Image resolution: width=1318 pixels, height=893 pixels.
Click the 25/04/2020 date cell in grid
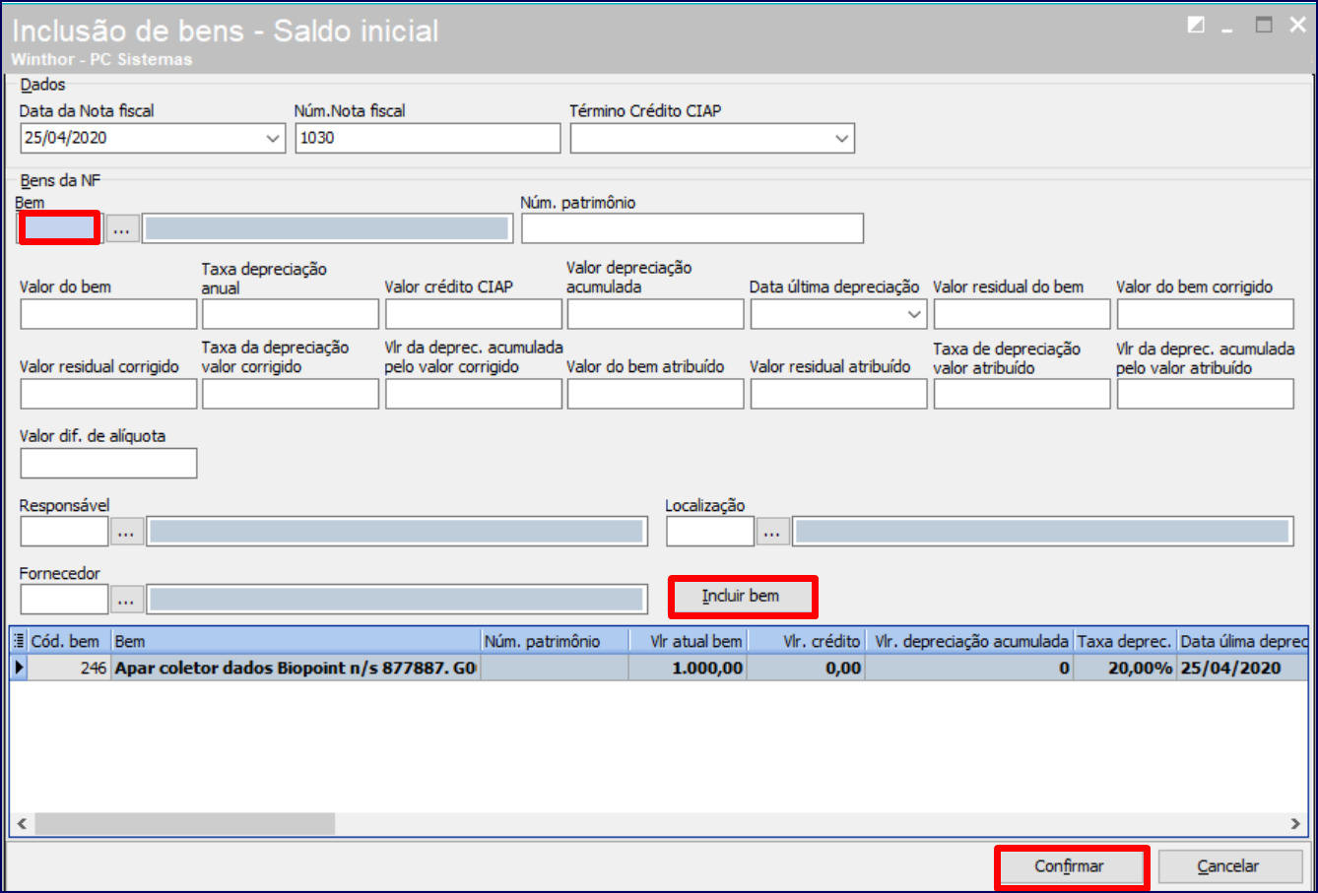click(1242, 668)
